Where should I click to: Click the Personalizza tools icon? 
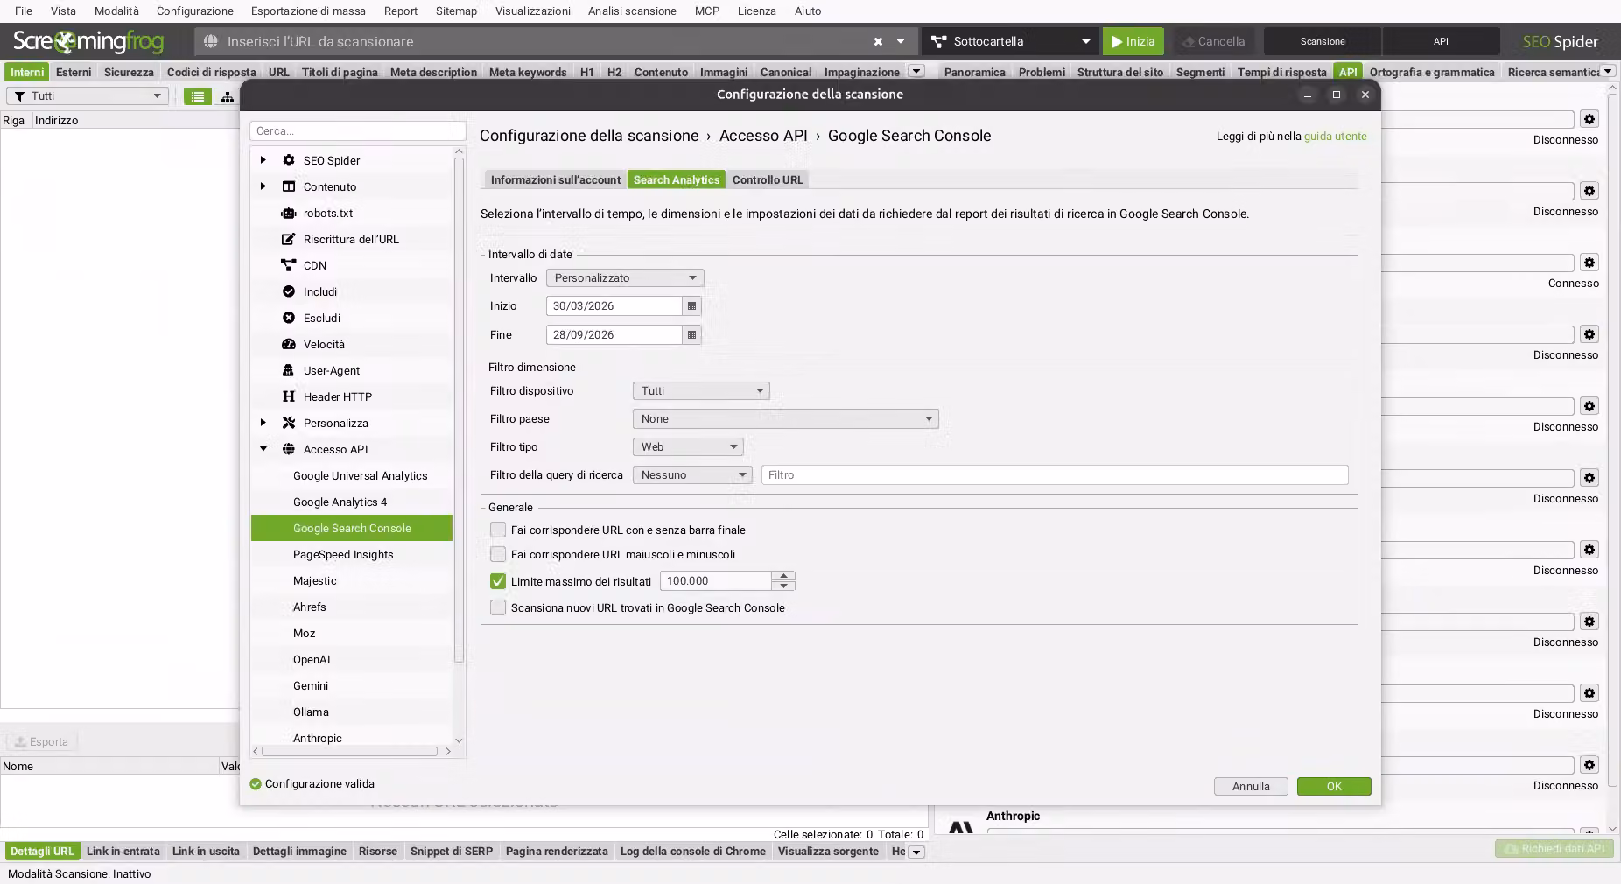(288, 423)
